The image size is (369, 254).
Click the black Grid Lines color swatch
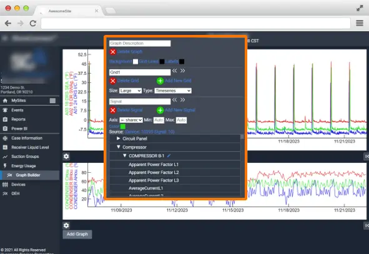click(162, 62)
